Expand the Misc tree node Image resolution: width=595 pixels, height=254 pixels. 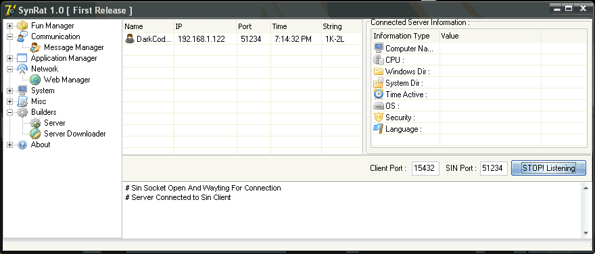tap(10, 101)
